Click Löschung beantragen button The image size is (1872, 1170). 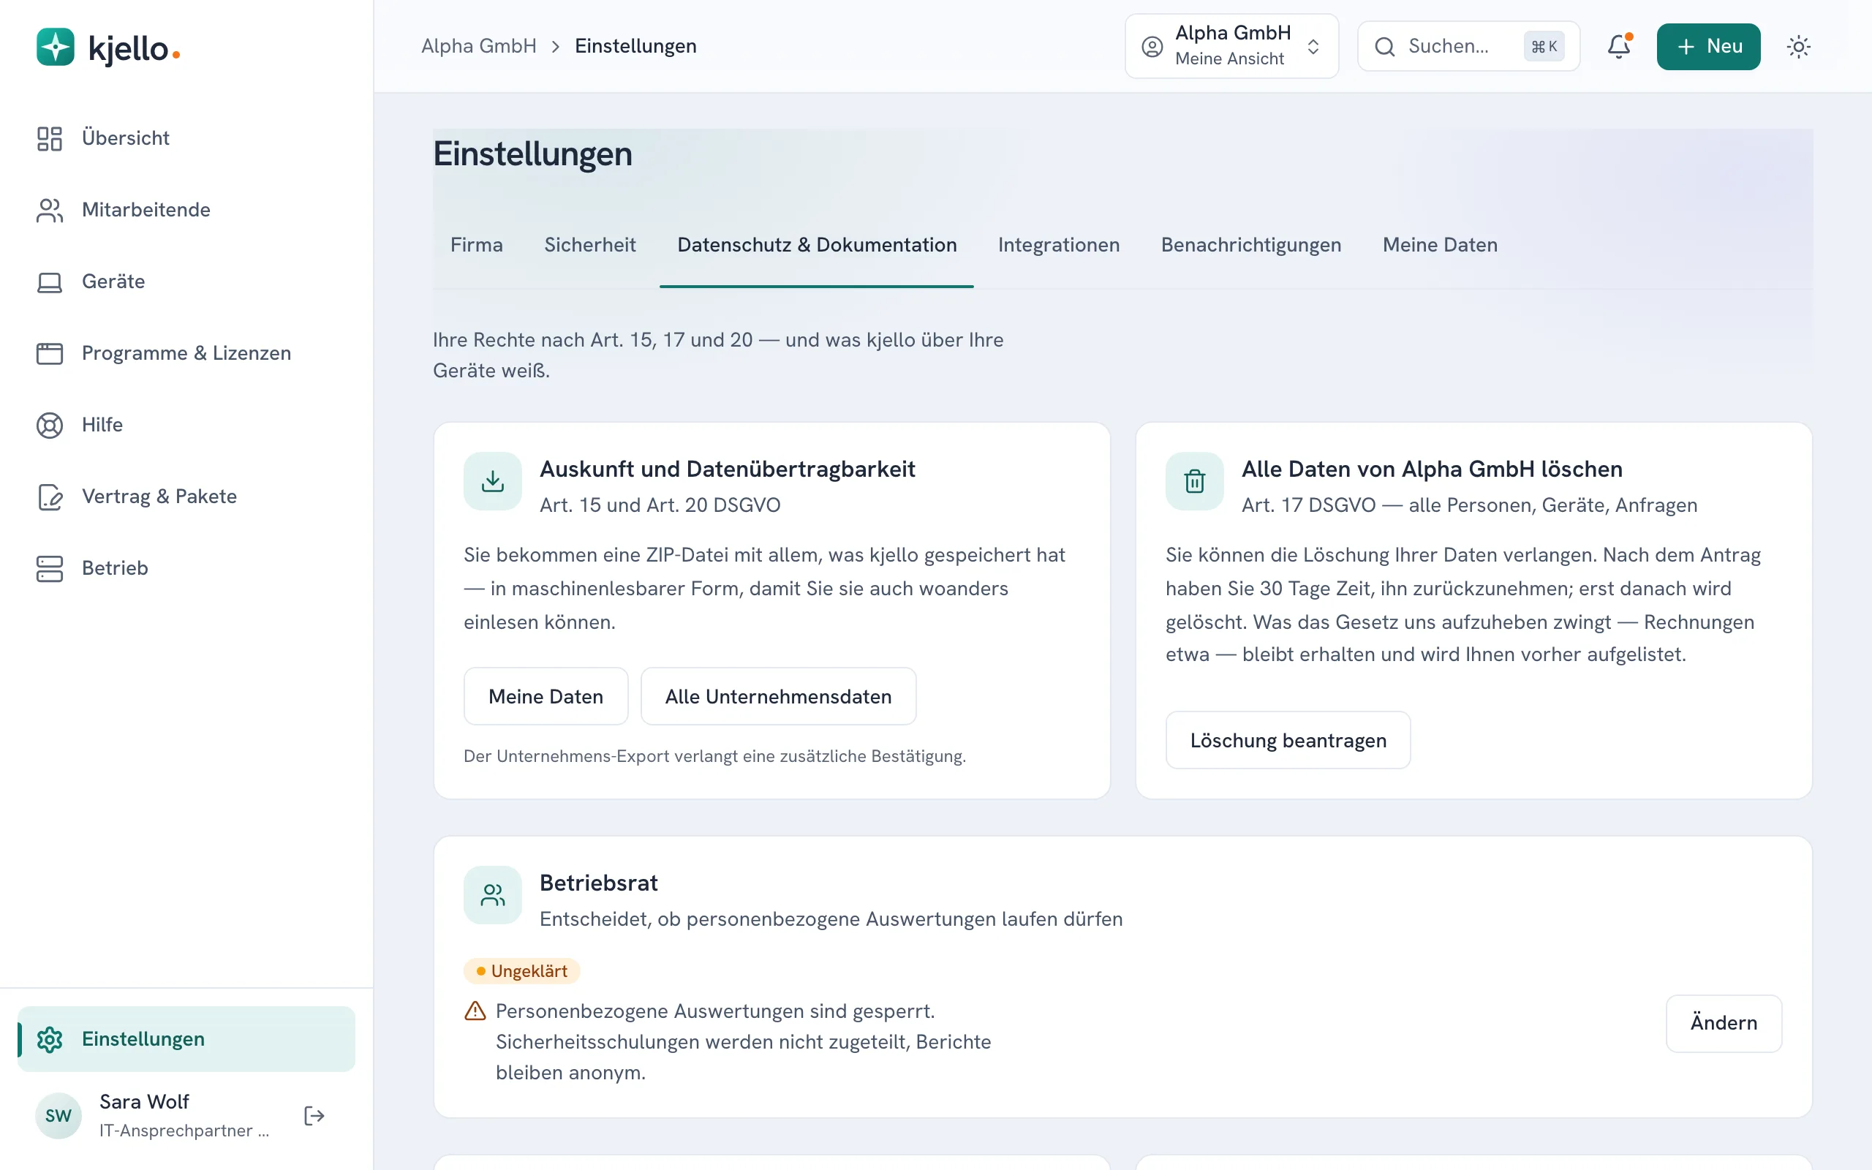[1288, 741]
